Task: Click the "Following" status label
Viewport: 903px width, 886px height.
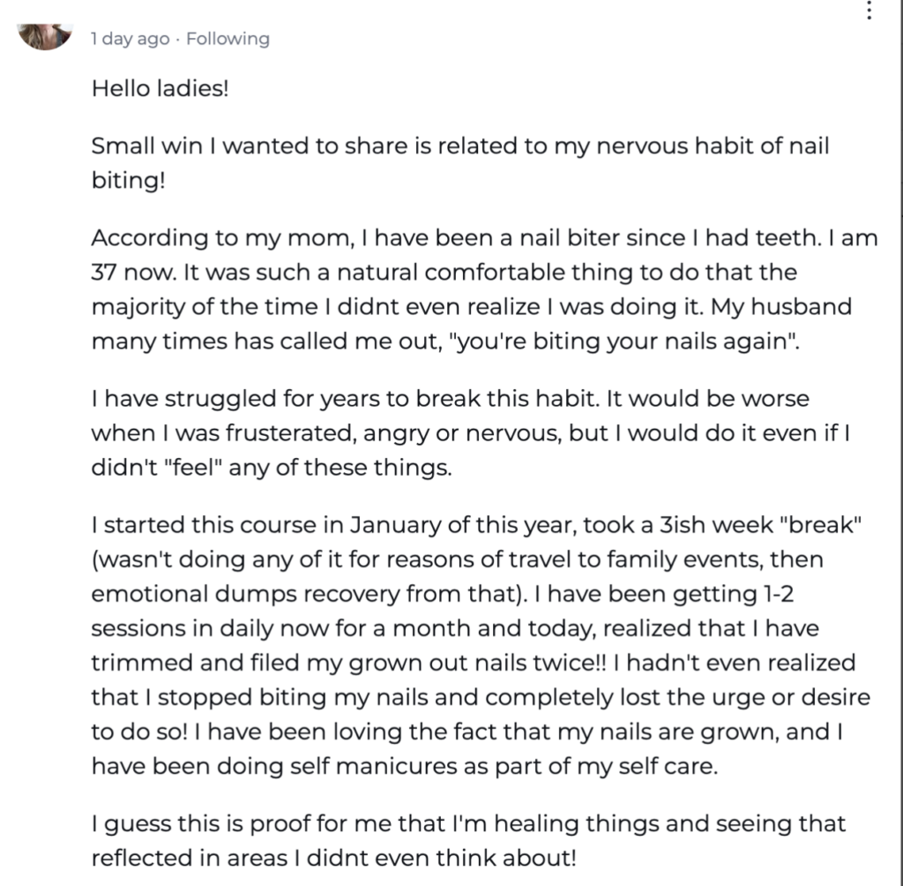Action: point(228,39)
